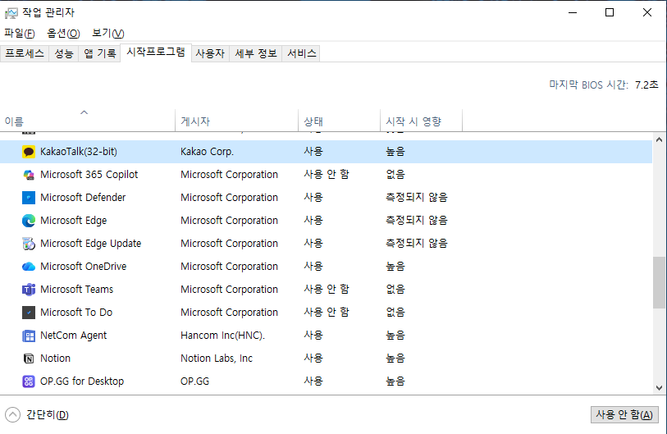Screen dimensions: 667x434
Task: Click Microsoft OneDrive 높음 impact cell
Action: (395, 267)
